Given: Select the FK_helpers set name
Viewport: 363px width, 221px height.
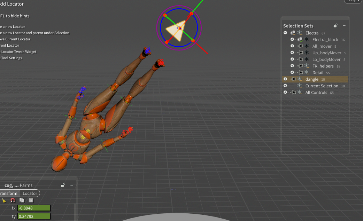Looking at the screenshot, I should 323,66.
